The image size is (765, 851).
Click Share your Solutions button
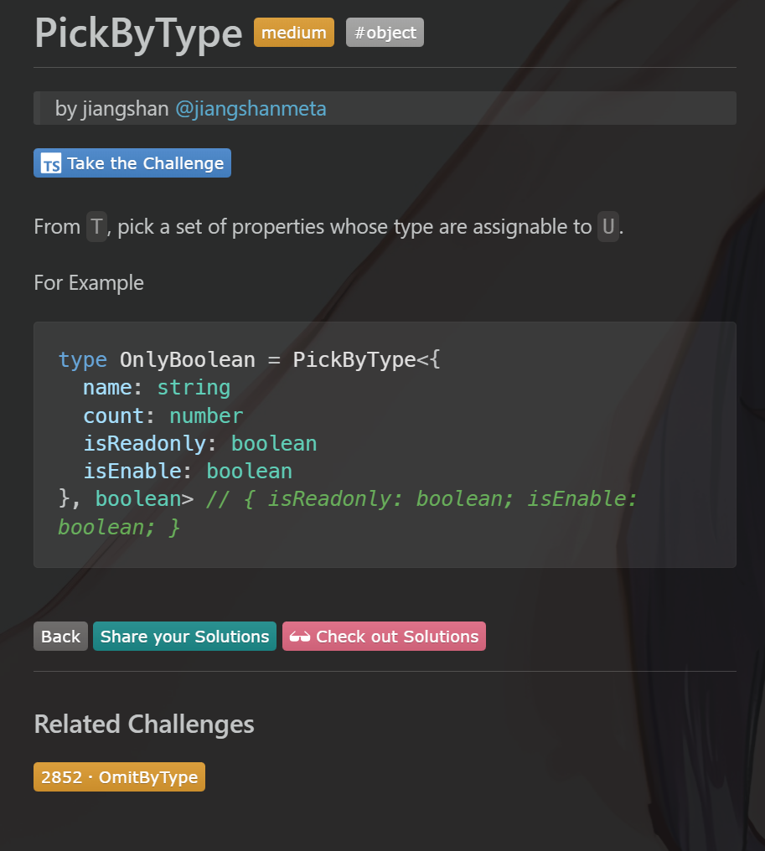[x=184, y=636]
